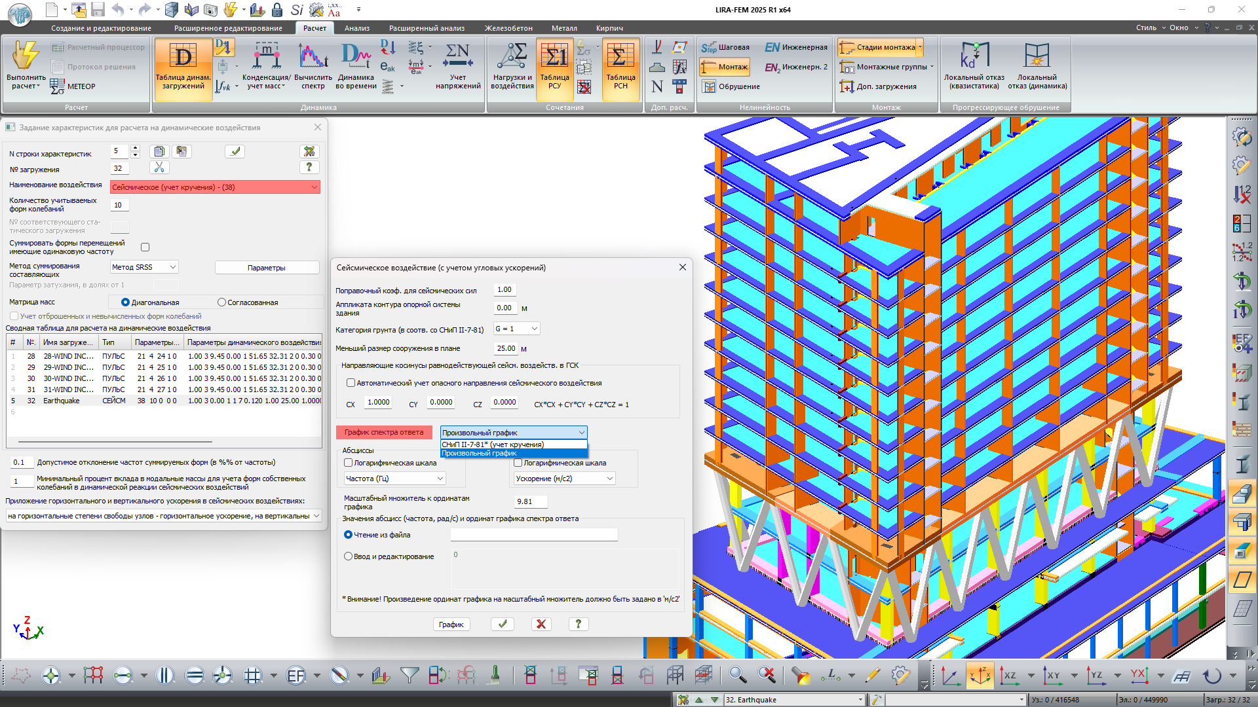
Task: Select the Согласованная mass matrix radio
Action: [221, 302]
